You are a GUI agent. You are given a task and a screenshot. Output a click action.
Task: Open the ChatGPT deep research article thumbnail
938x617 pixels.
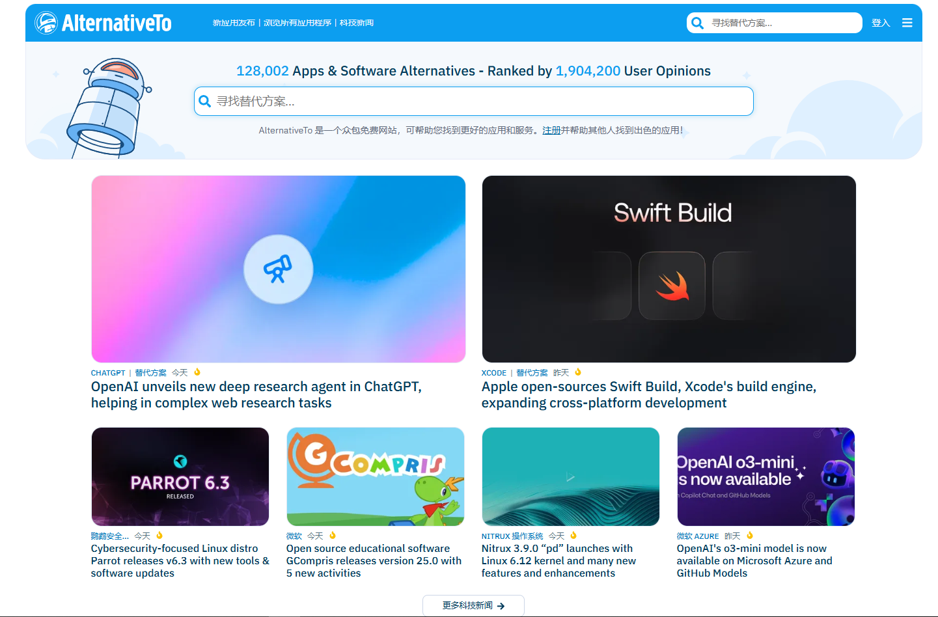pyautogui.click(x=279, y=269)
